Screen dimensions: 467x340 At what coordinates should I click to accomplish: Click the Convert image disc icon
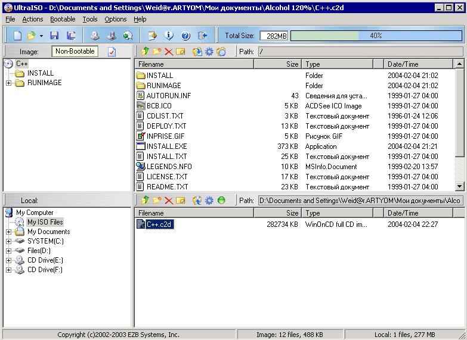point(128,36)
